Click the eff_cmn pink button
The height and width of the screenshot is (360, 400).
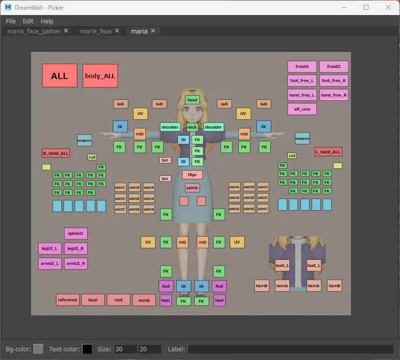pos(302,109)
